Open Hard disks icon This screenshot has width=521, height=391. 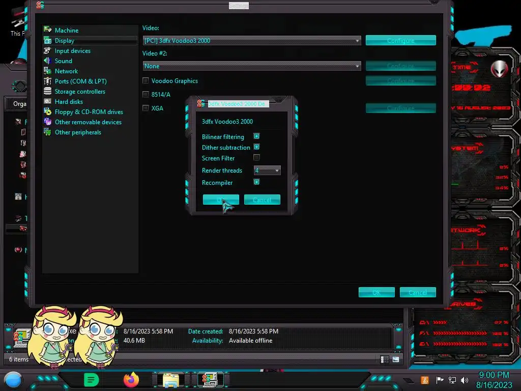point(47,102)
